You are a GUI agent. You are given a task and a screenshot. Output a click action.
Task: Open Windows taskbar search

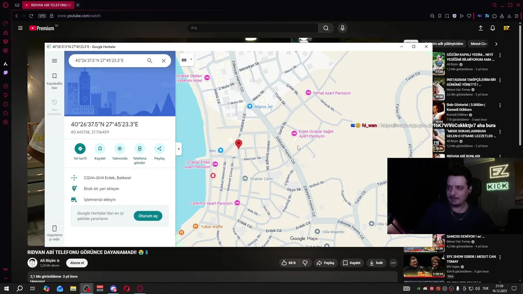click(19, 289)
